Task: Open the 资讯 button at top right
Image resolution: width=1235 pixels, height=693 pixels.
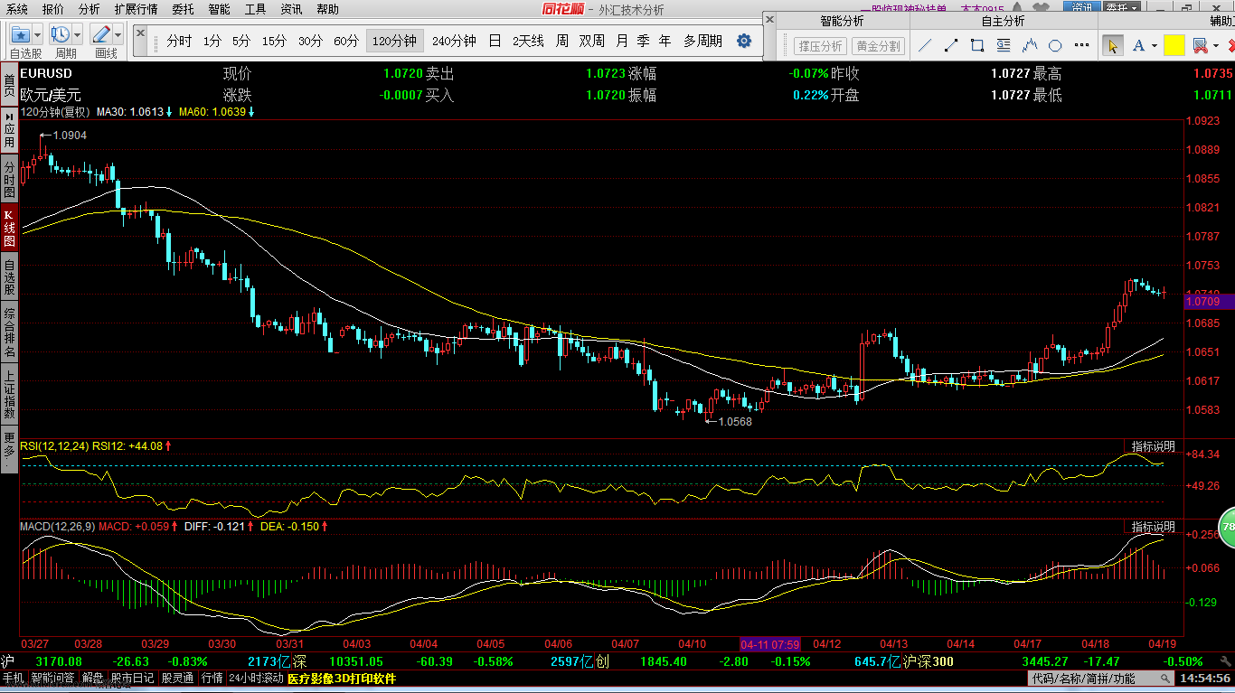Action: [1082, 8]
